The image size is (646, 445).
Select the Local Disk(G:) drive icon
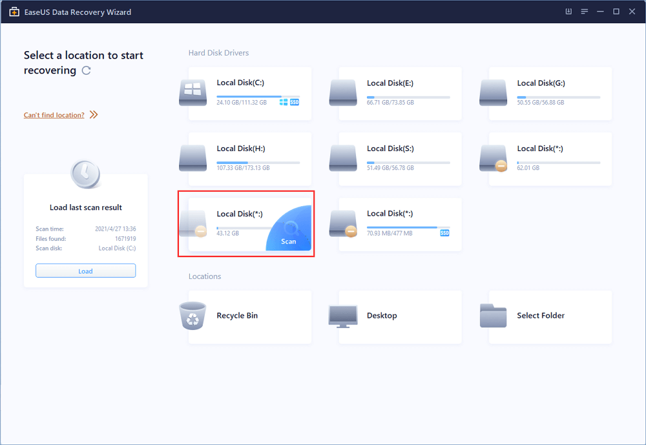pyautogui.click(x=493, y=93)
